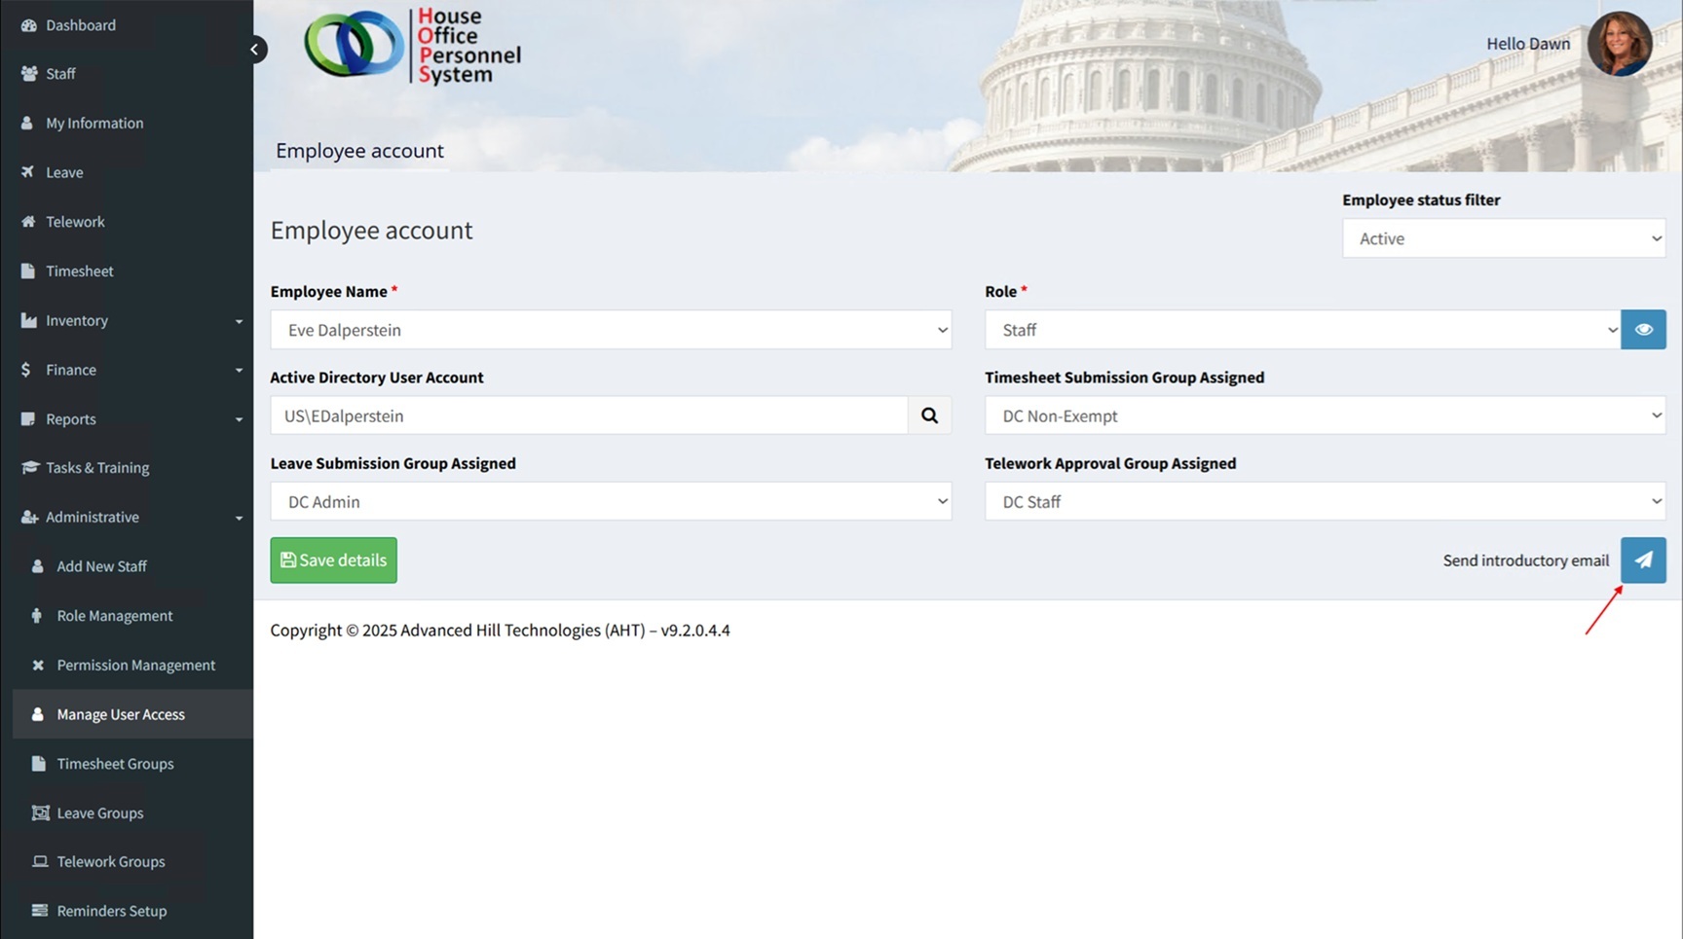Screen dimensions: 1683x939
Task: Collapse the sidebar with the chevron arrow
Action: [254, 50]
